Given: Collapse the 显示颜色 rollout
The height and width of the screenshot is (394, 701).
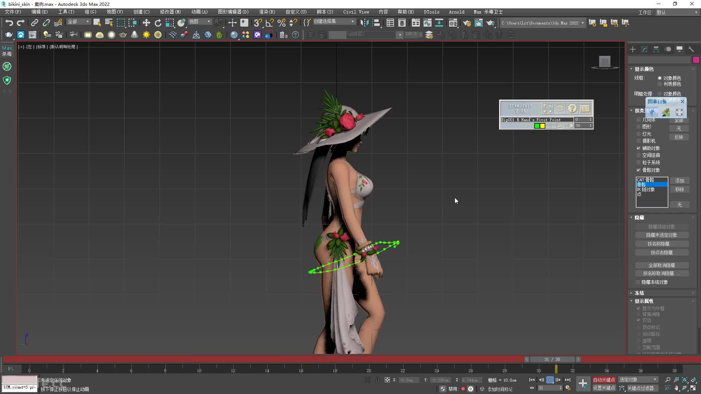Looking at the screenshot, I should click(x=644, y=69).
